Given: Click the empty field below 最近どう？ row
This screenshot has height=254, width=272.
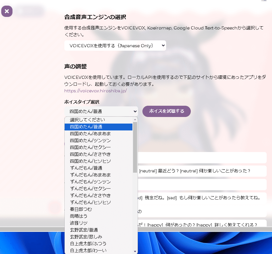Looking at the screenshot, I should [x=202, y=185].
